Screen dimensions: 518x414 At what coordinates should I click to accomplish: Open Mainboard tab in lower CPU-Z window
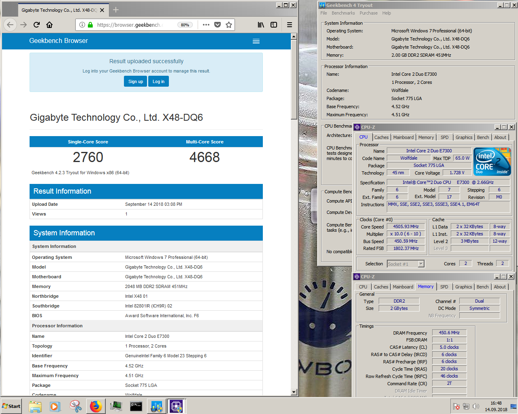point(403,287)
